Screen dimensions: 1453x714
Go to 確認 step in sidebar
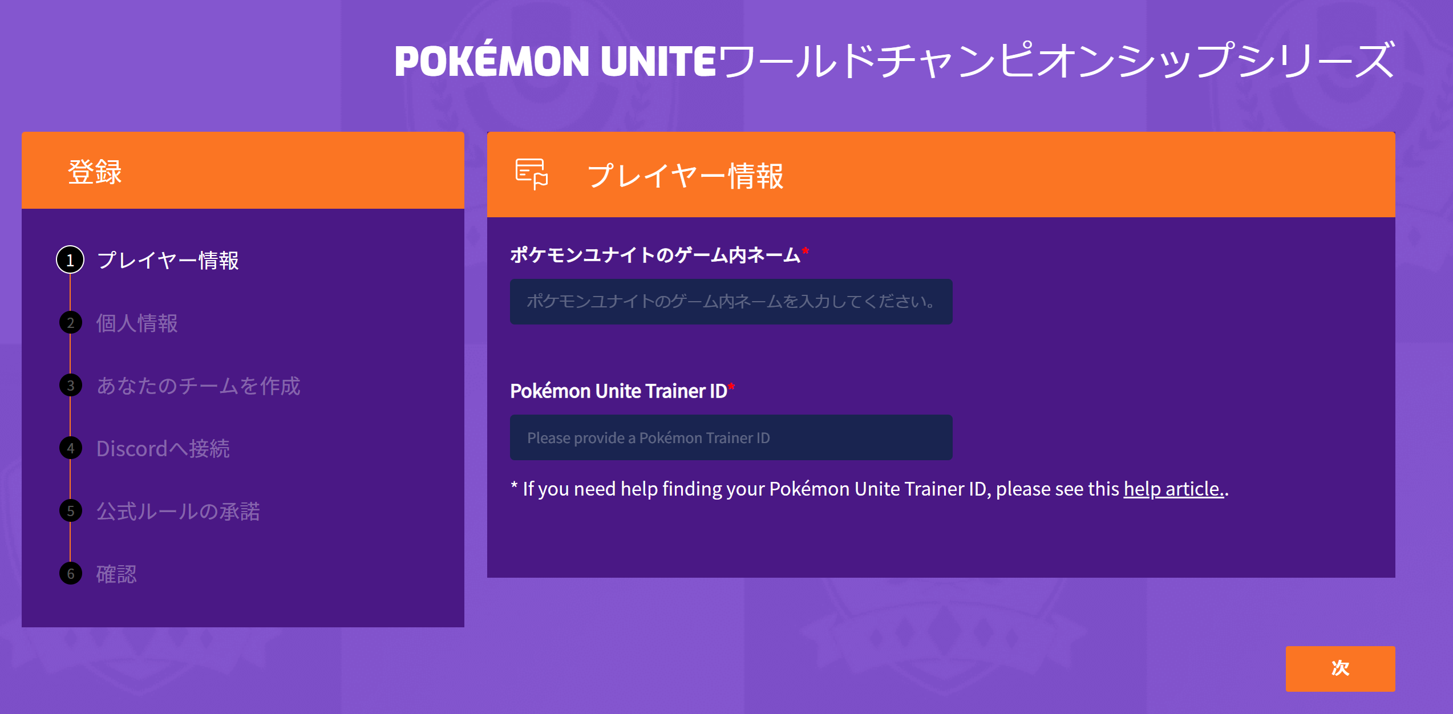pos(116,574)
